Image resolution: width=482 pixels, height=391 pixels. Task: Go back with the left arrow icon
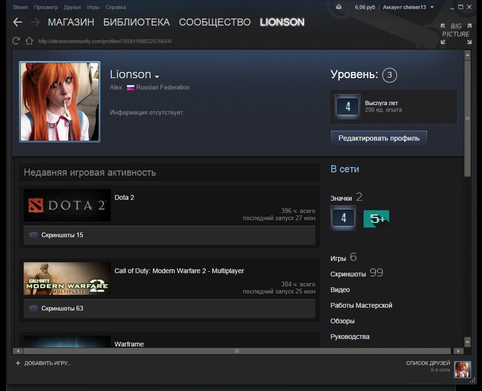pyautogui.click(x=18, y=22)
